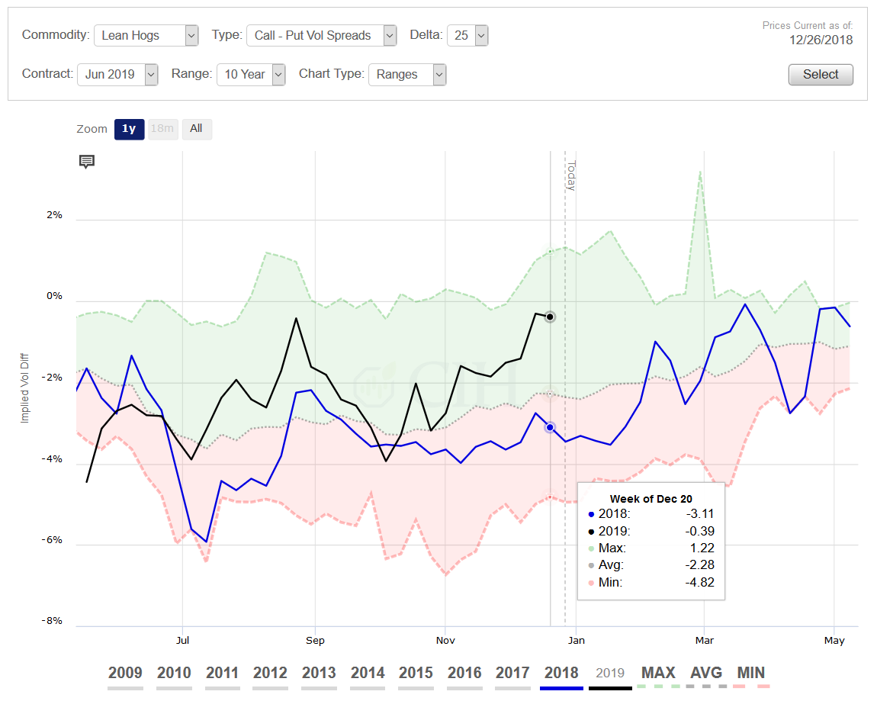Select the 1y zoom option
877x701 pixels.
(129, 129)
